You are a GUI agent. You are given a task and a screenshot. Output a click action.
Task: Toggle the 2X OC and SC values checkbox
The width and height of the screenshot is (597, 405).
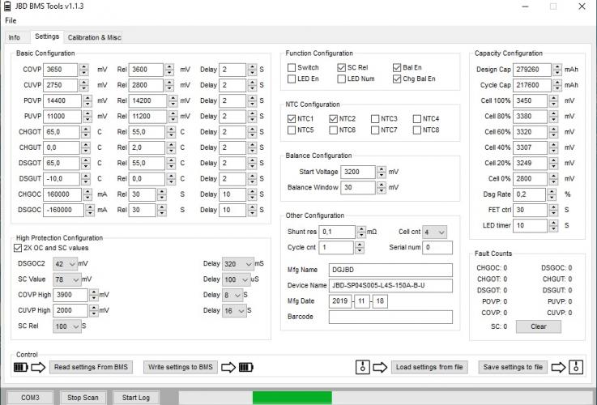point(19,248)
